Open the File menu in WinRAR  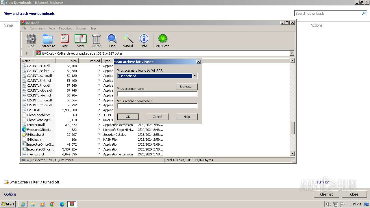(24, 28)
